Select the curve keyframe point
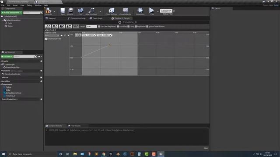 110,45
